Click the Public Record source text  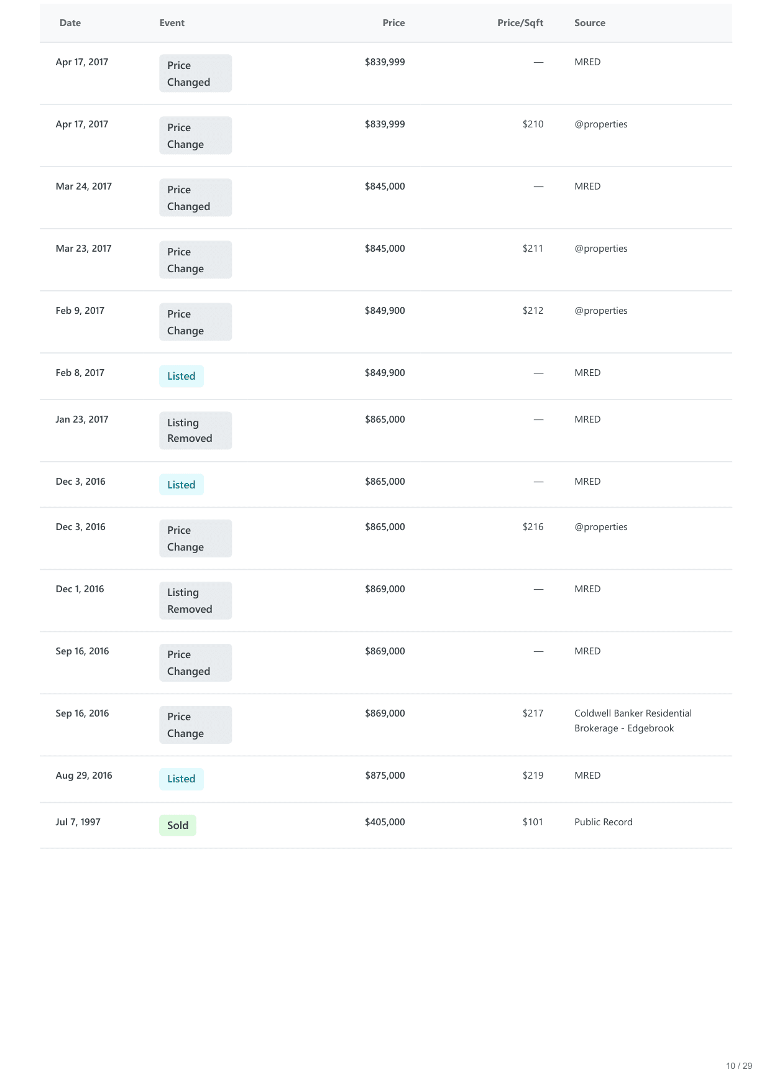603,822
